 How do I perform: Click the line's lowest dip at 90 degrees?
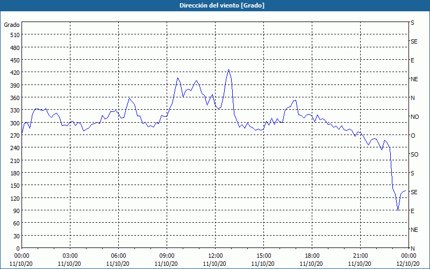(x=398, y=210)
